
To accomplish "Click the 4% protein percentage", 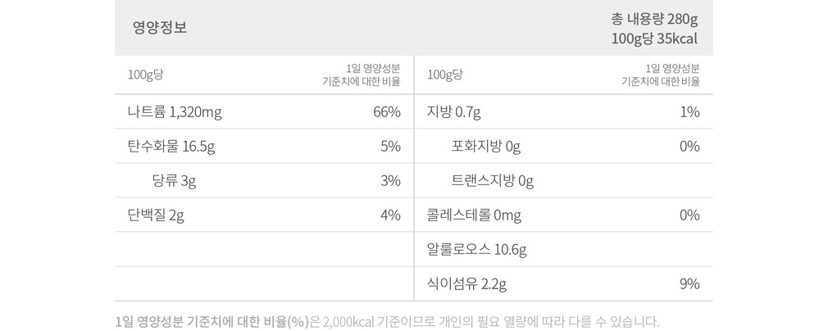I will [x=390, y=215].
